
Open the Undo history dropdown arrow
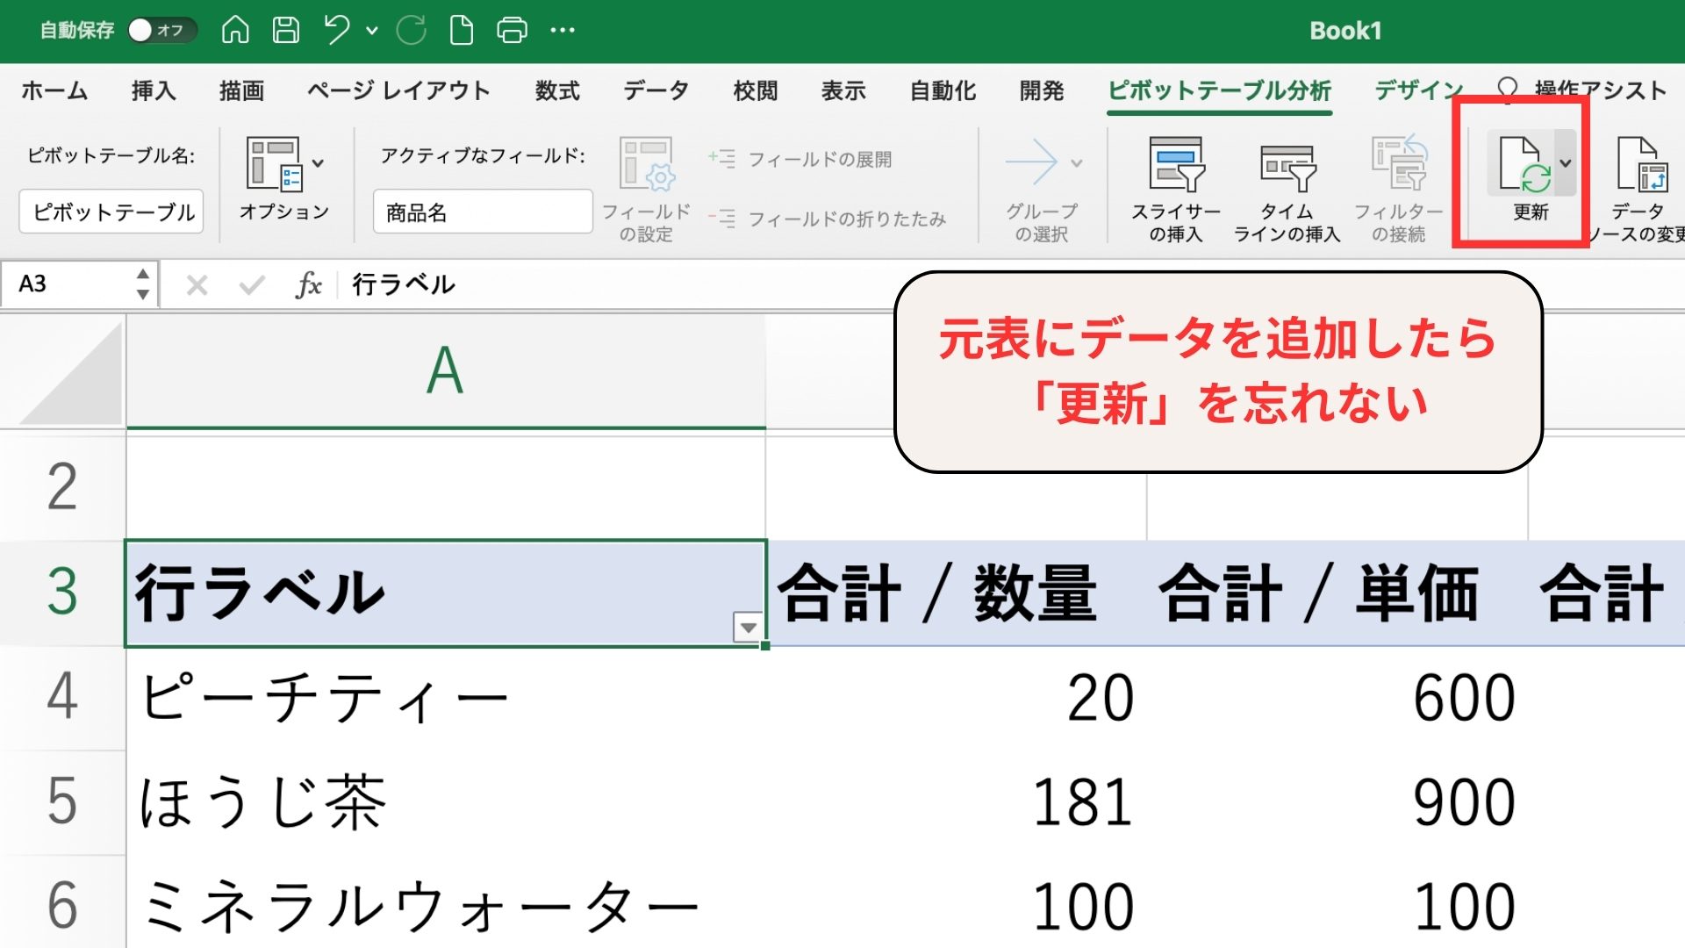[372, 30]
